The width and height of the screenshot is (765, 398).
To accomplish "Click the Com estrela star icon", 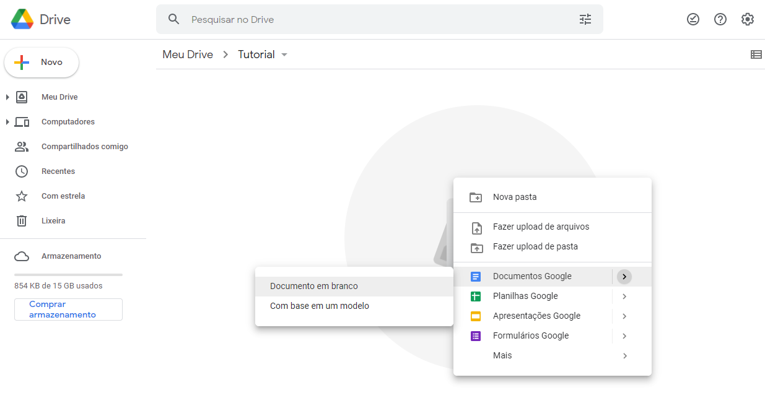I will (22, 196).
